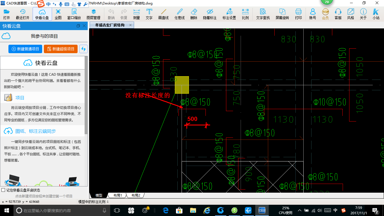Click the yellow highlighted block in the drawing

pyautogui.click(x=182, y=85)
